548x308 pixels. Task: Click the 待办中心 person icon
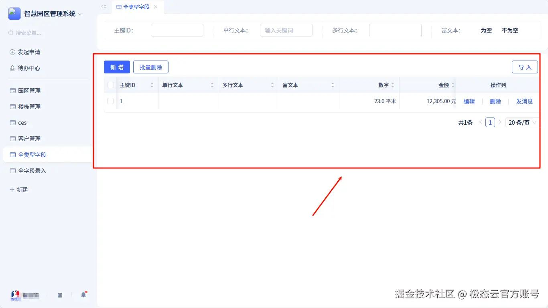click(x=12, y=68)
